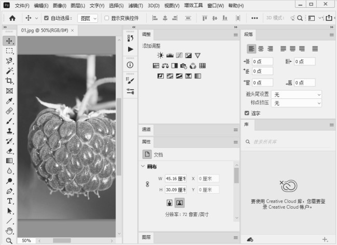
Task: Open the Actions panel play icon
Action: [x=130, y=49]
